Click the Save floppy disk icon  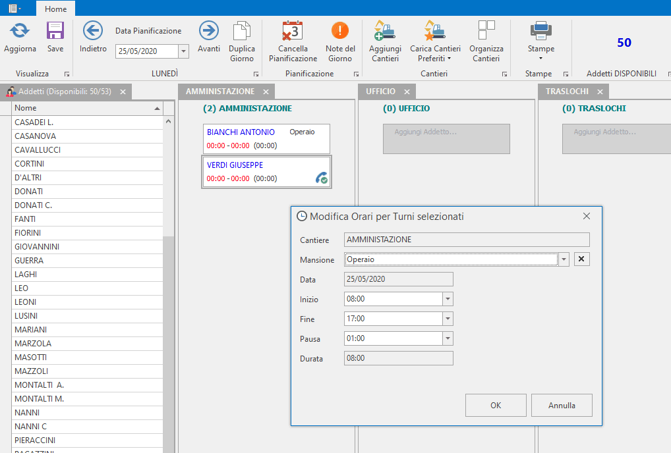pos(55,31)
